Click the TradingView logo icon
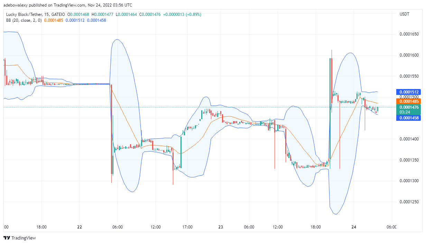This screenshot has width=426, height=244. pos(7,238)
